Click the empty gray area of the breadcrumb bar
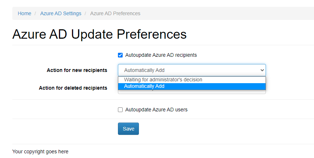 pyautogui.click(x=224, y=13)
